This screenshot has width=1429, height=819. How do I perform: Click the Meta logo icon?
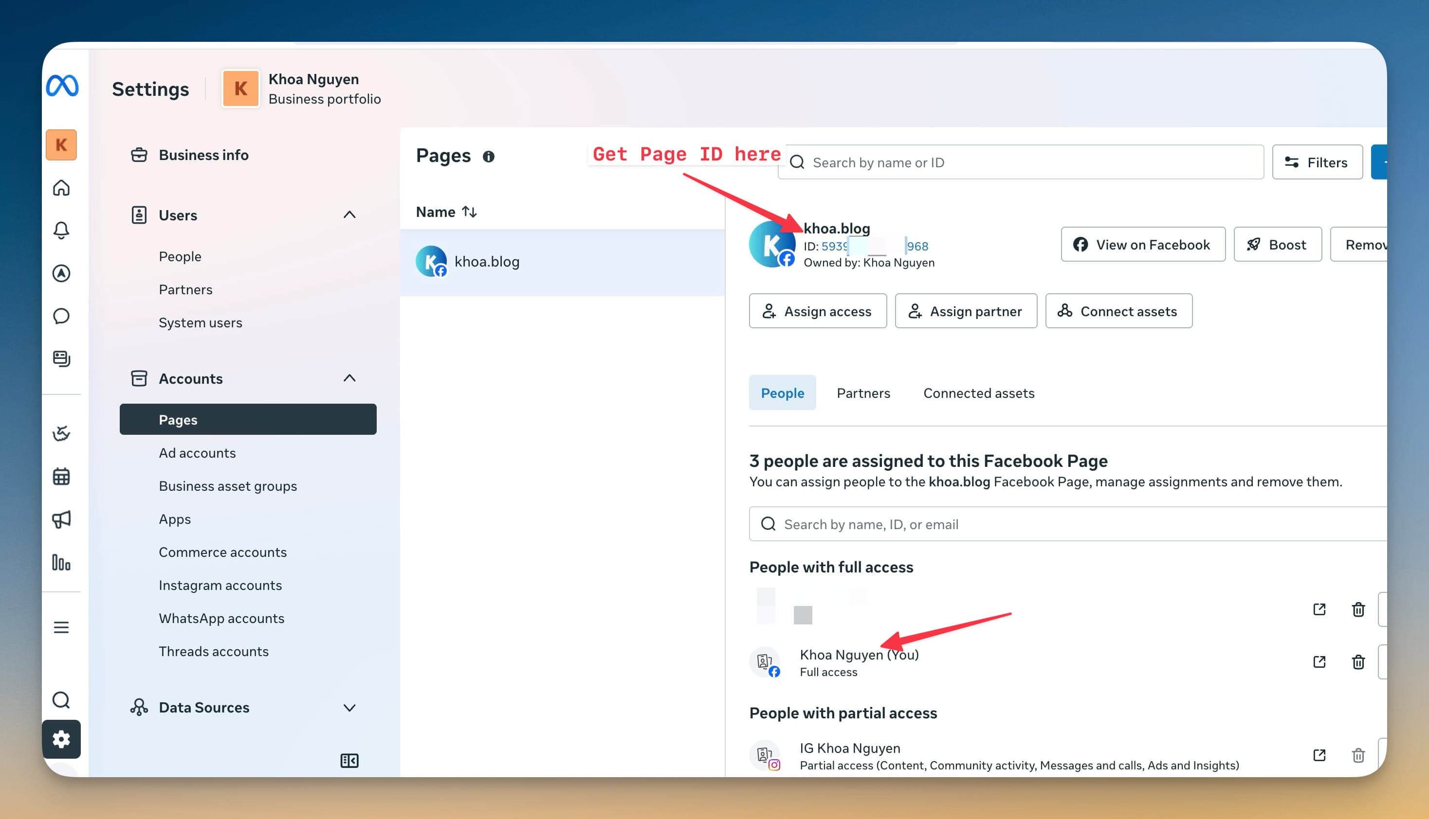(x=62, y=86)
